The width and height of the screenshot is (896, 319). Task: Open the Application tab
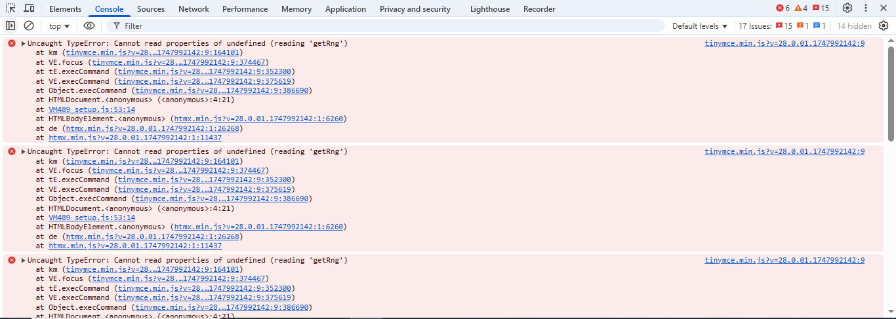tap(346, 9)
